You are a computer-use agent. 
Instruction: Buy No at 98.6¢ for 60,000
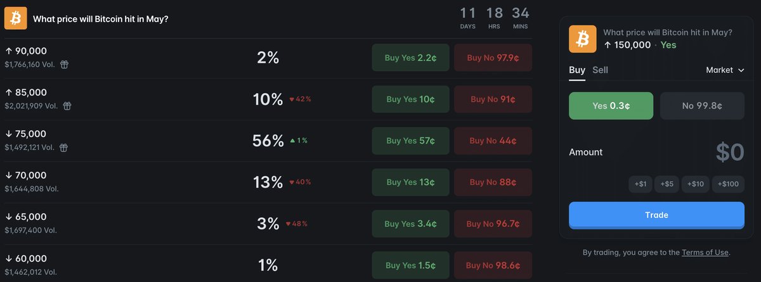(x=493, y=265)
